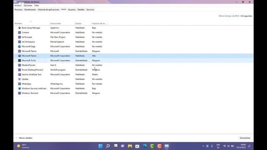Switch to the Procesos tab
The width and height of the screenshot is (267, 150).
[18, 10]
